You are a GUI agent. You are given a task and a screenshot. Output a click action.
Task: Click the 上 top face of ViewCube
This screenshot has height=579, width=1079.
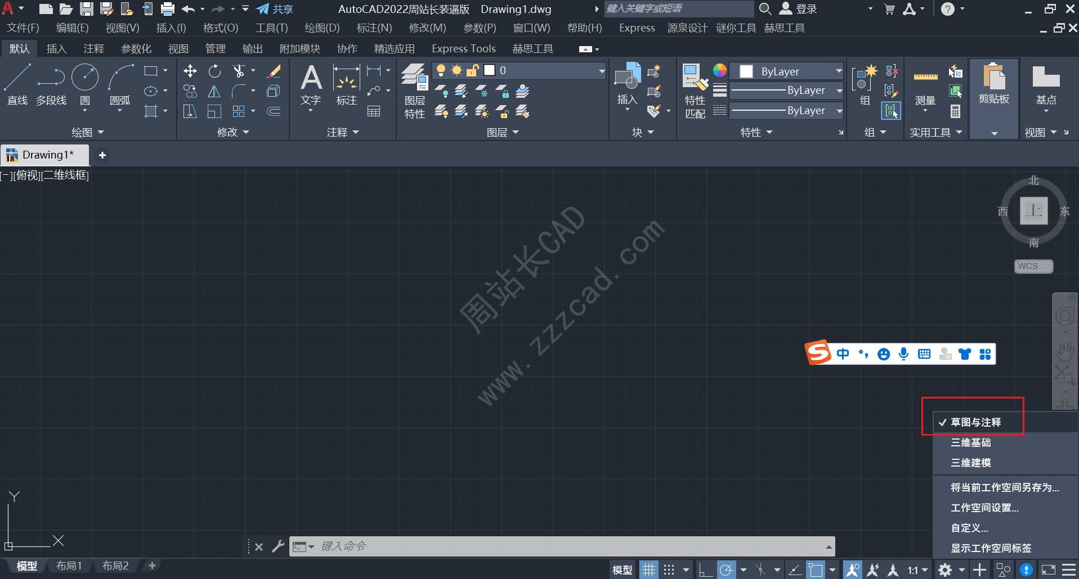(1033, 211)
